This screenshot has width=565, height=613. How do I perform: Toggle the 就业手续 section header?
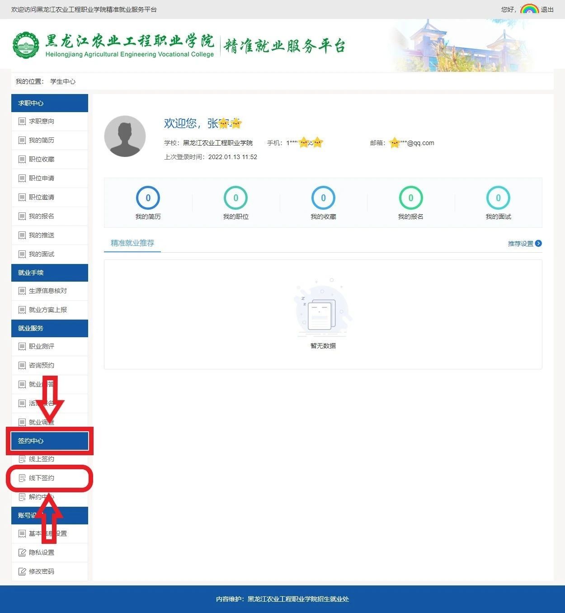pyautogui.click(x=50, y=273)
